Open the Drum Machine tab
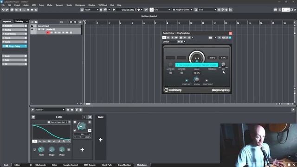Screen dimensions: 297x167 point(124,165)
